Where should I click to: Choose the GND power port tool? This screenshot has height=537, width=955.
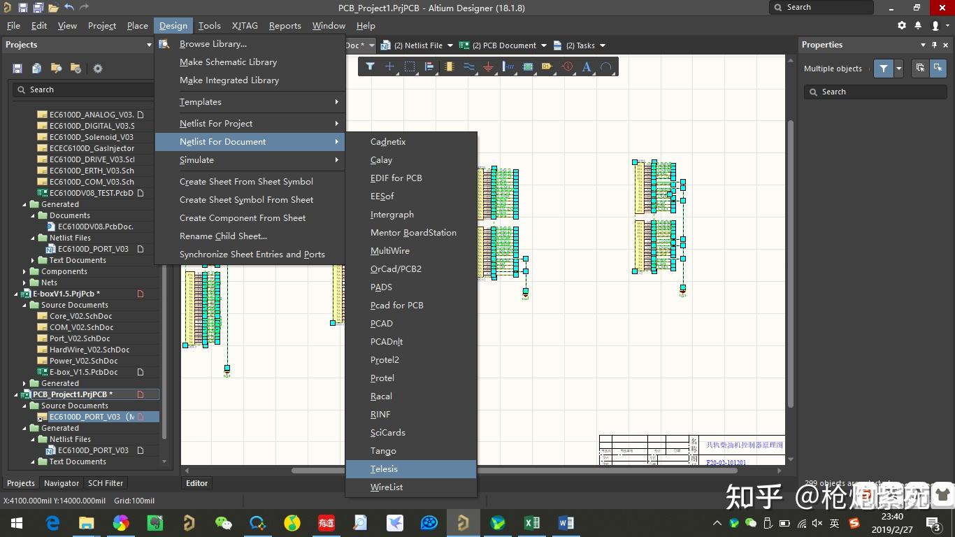[x=488, y=67]
